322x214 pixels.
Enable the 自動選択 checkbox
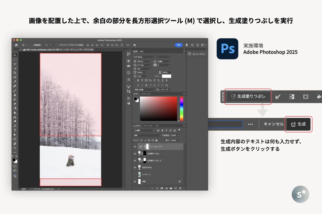(31, 45)
